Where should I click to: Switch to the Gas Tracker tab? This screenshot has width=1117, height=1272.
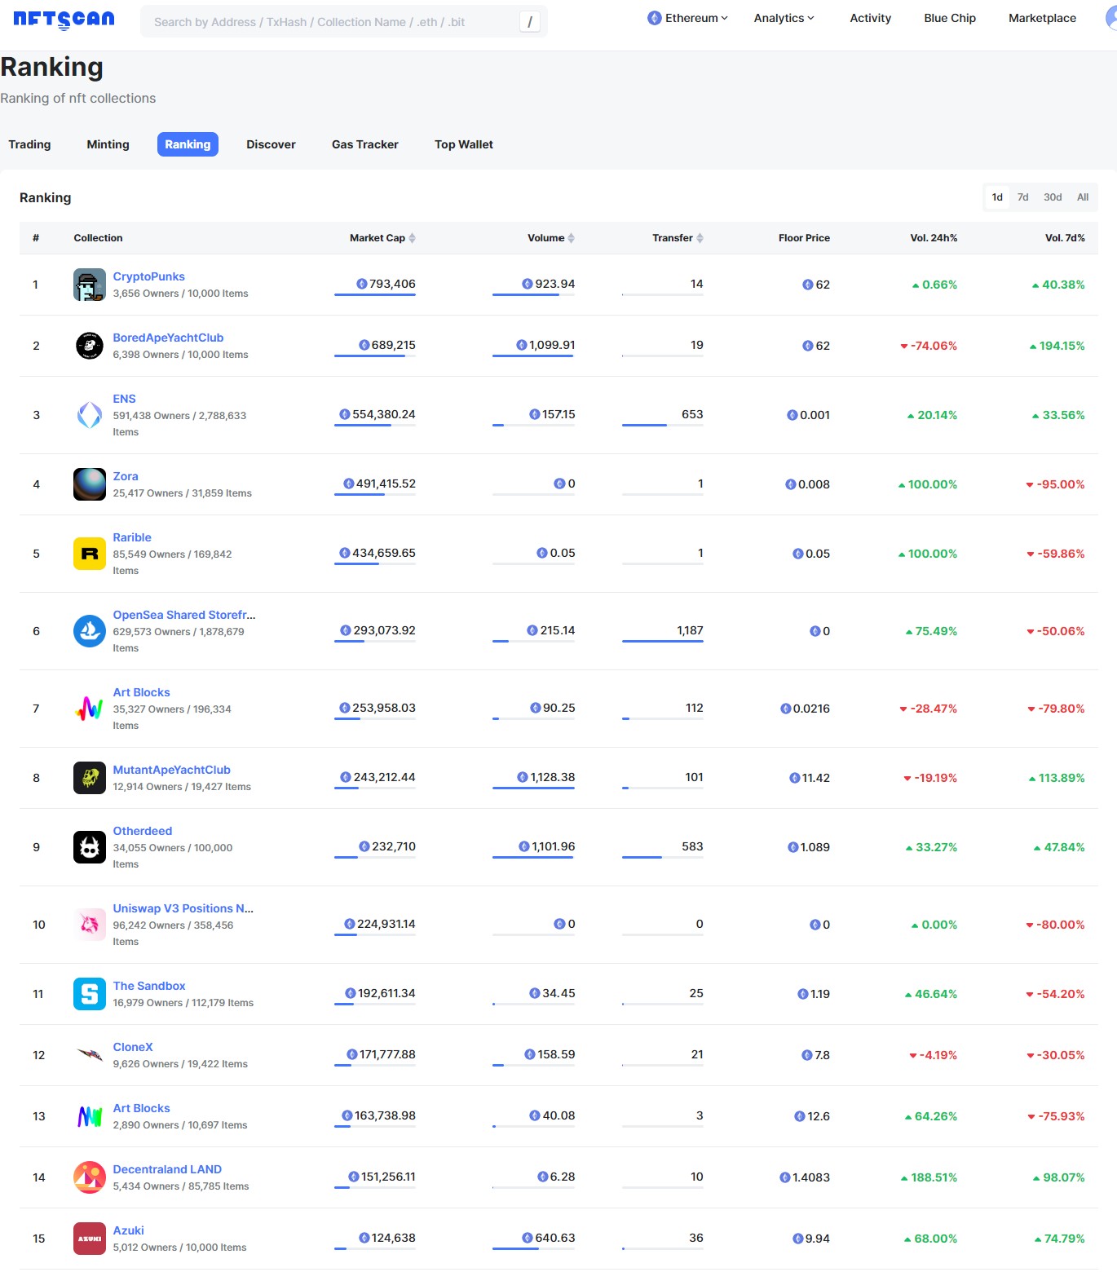coord(364,144)
